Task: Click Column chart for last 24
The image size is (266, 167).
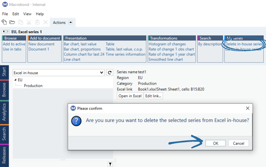Action: [84, 54]
